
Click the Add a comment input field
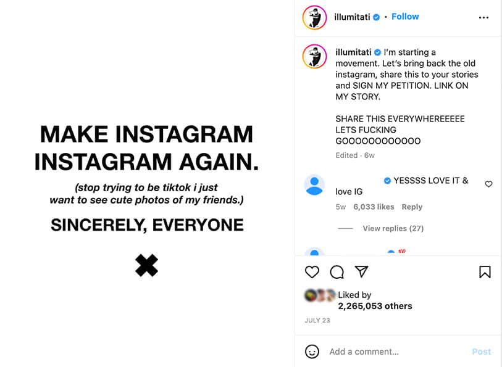[x=370, y=351]
